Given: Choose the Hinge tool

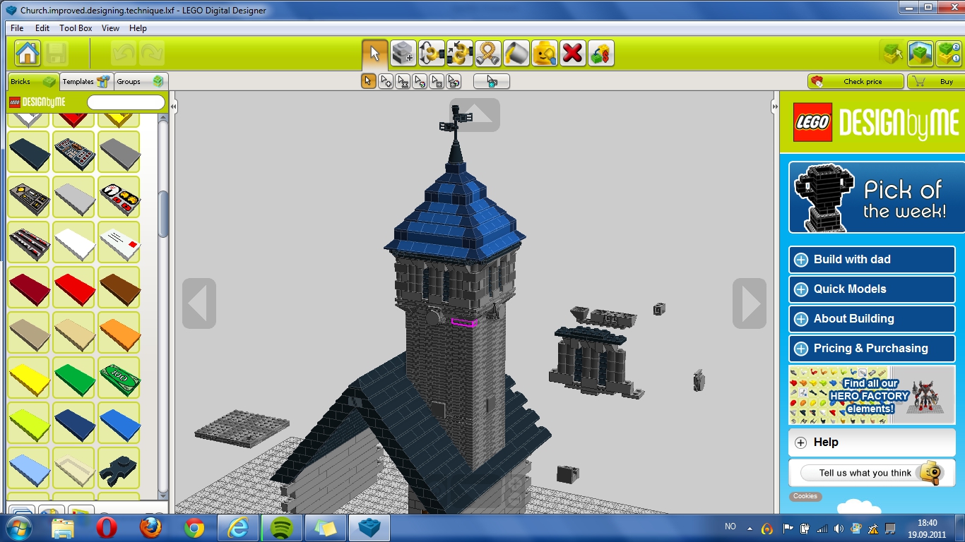Looking at the screenshot, I should tap(432, 54).
